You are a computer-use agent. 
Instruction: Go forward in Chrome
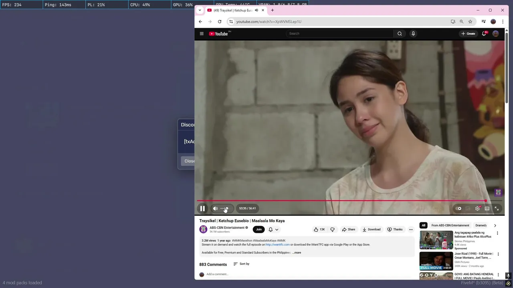tap(210, 22)
